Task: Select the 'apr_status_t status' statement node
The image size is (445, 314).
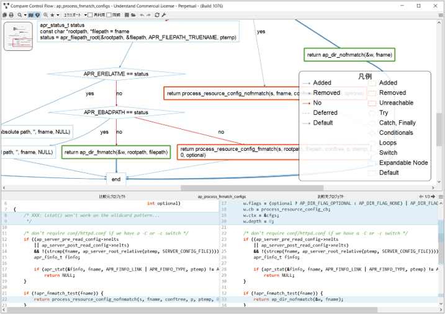Action: (x=138, y=31)
